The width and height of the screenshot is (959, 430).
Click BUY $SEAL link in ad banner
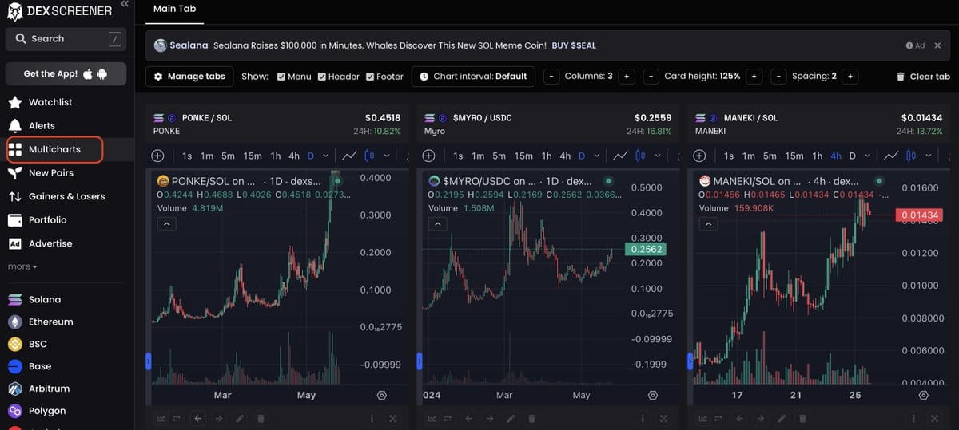pyautogui.click(x=573, y=45)
